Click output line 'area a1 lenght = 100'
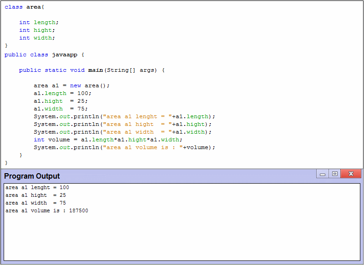This screenshot has height=265, width=364. click(x=37, y=187)
